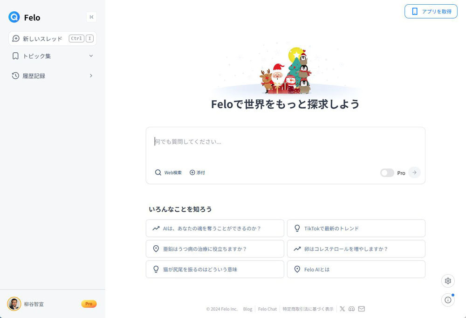Open the Discord footer icon
This screenshot has height=318, width=466.
pos(351,309)
